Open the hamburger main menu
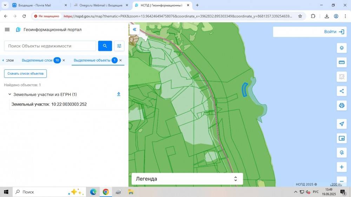 click(x=7, y=30)
